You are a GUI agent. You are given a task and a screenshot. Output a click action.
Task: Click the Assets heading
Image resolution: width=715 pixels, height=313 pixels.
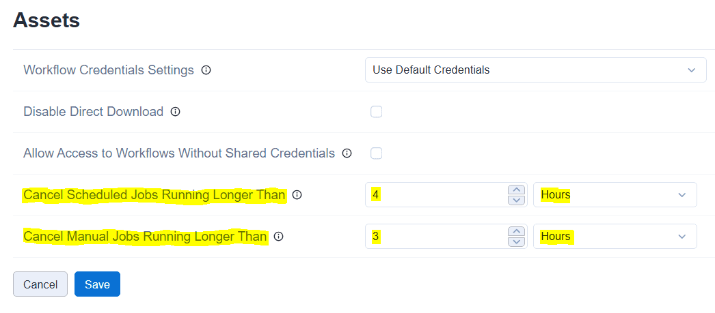46,20
